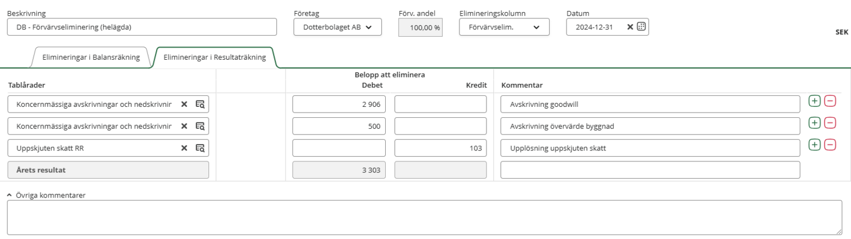Collapse the Övriga kommentarer section
Image resolution: width=851 pixels, height=239 pixels.
(10, 195)
